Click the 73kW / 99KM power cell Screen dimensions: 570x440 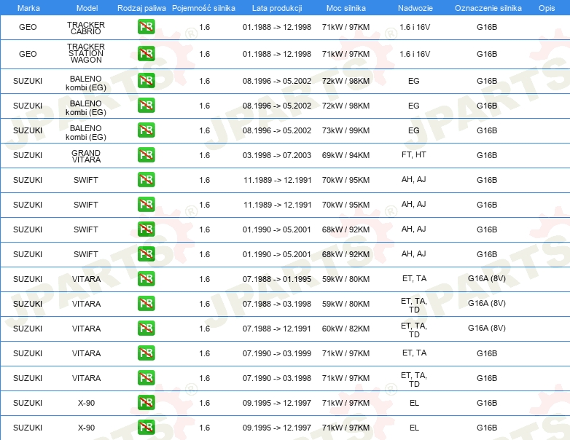coord(345,130)
